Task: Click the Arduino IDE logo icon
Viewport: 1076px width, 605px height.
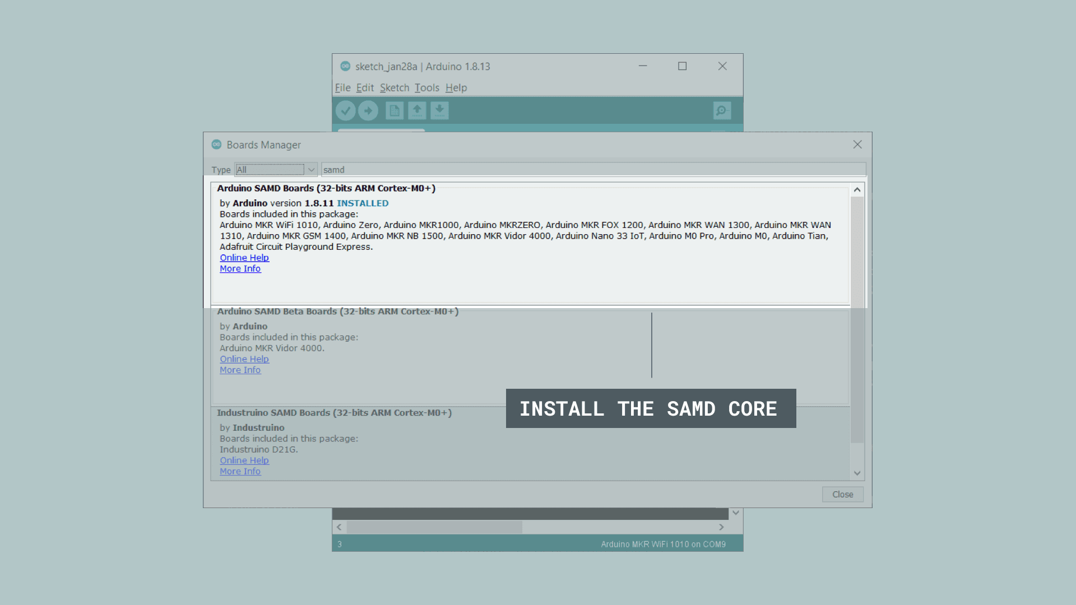Action: pyautogui.click(x=345, y=66)
